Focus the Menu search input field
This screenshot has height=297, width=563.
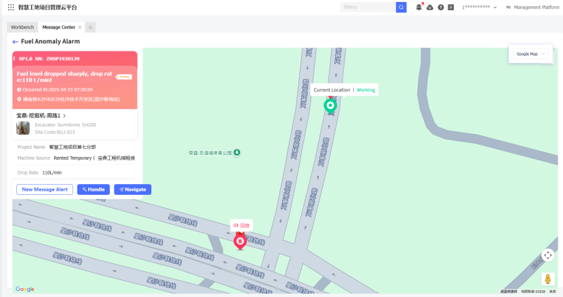[x=367, y=7]
